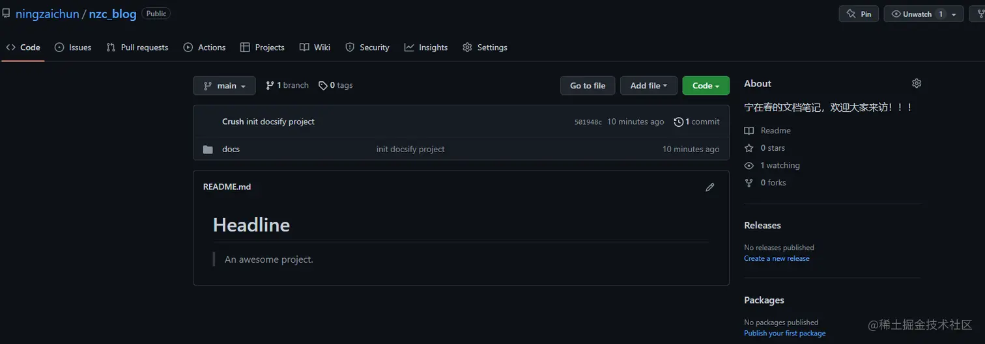Click the docs folder icon
Viewport: 985px width, 344px height.
[x=208, y=150]
